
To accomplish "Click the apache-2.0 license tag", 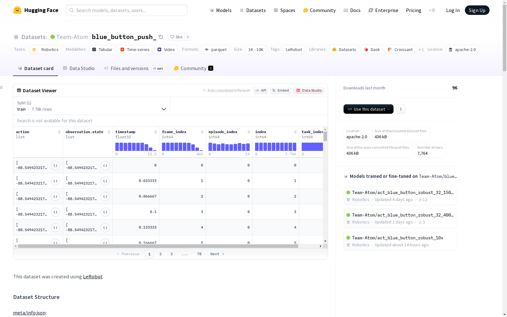I will 462,49.
